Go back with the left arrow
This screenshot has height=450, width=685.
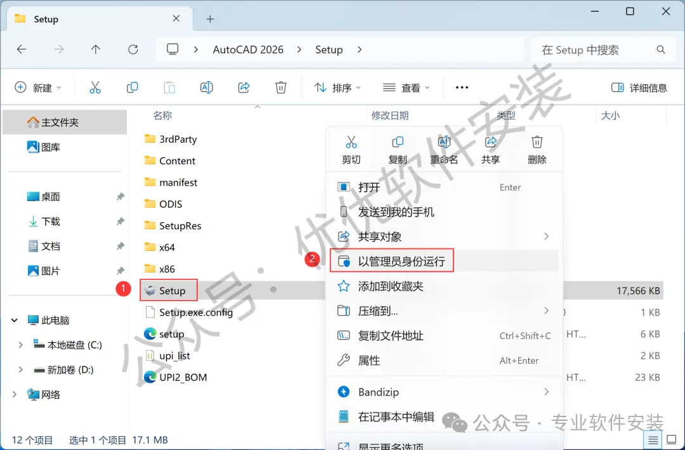(x=22, y=49)
